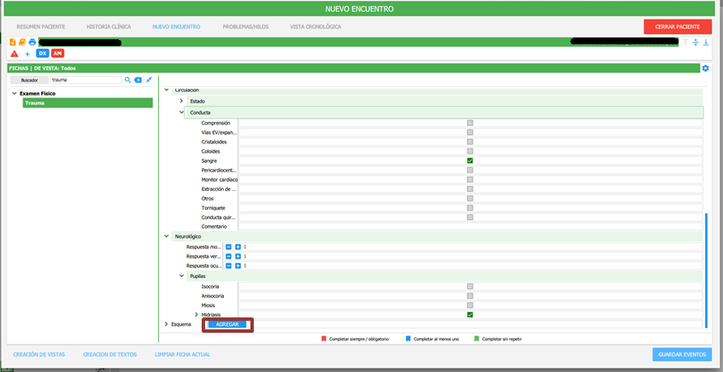Screen dimensions: 723x372
Task: Click the collapse arrows icon beside the search
Action: point(150,79)
